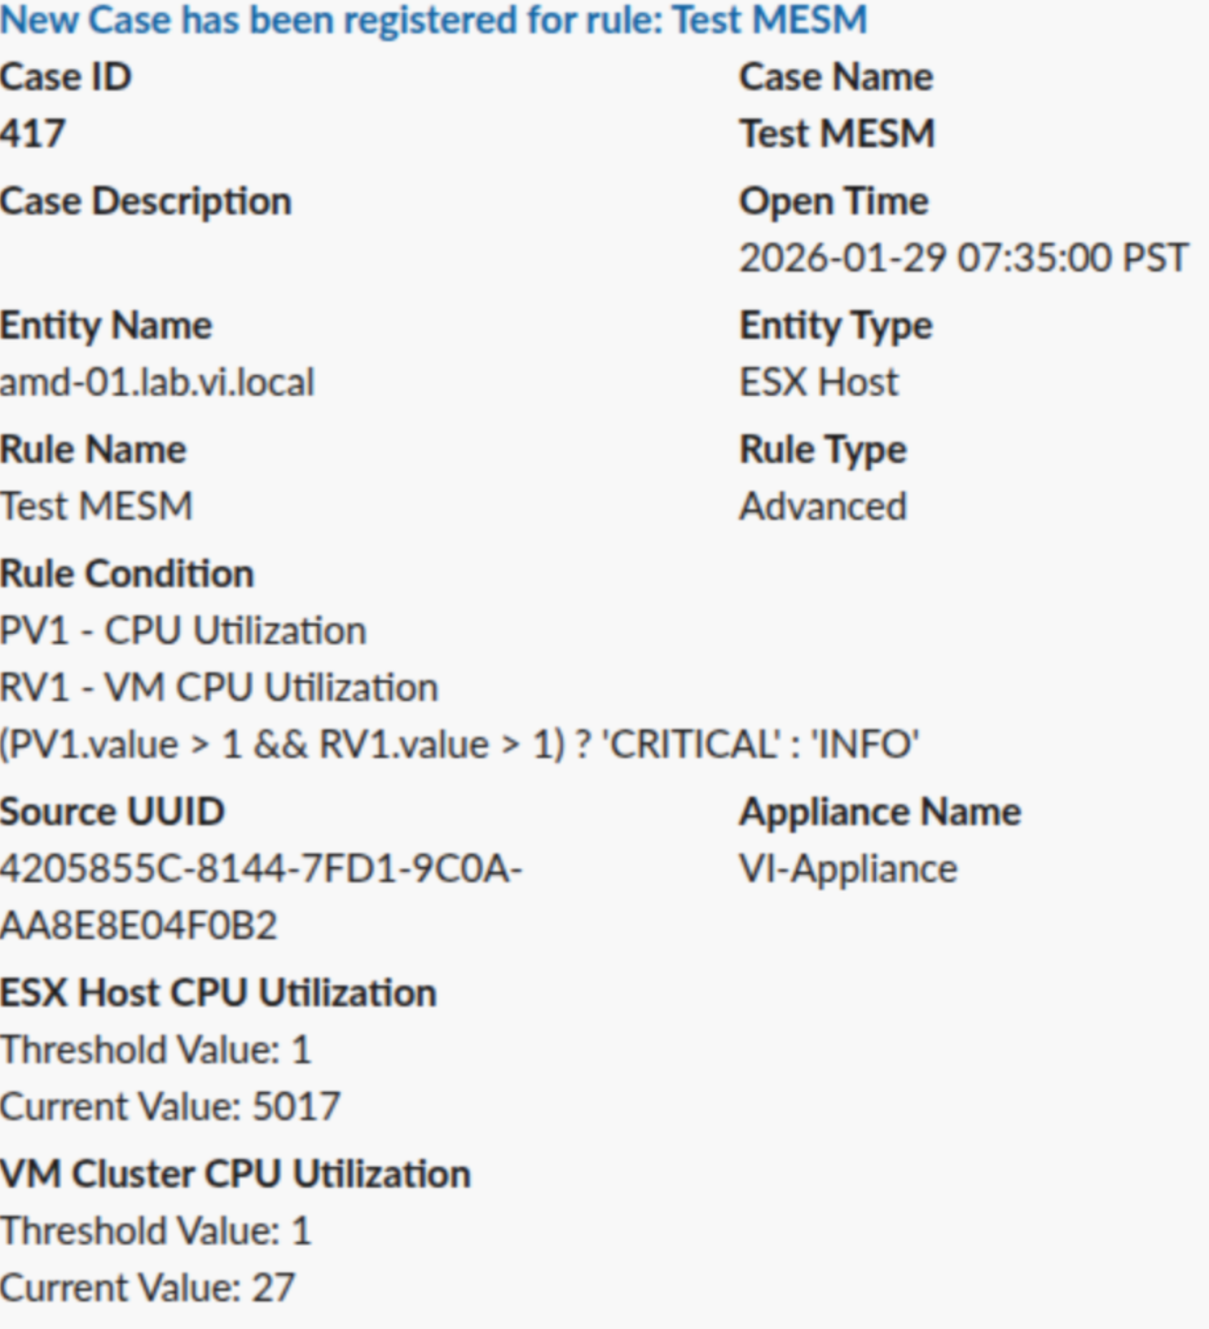Click the Rule Condition heading
This screenshot has width=1209, height=1329.
pyautogui.click(x=126, y=574)
